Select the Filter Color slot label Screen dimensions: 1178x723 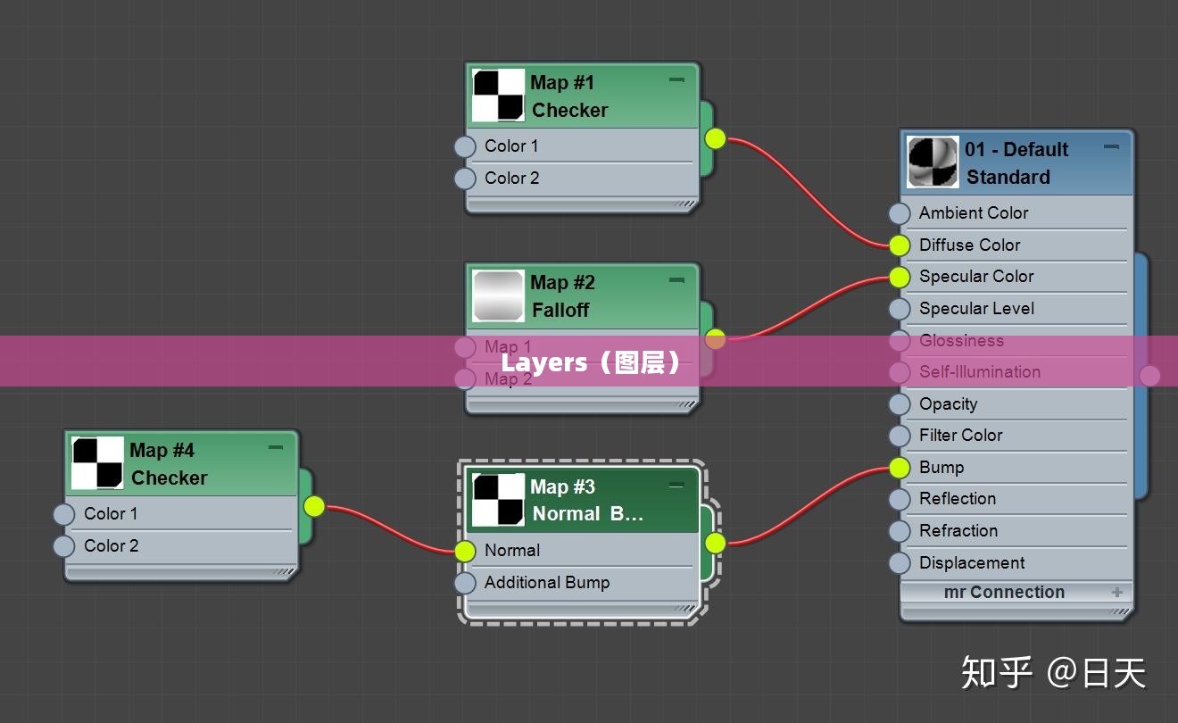tap(961, 436)
